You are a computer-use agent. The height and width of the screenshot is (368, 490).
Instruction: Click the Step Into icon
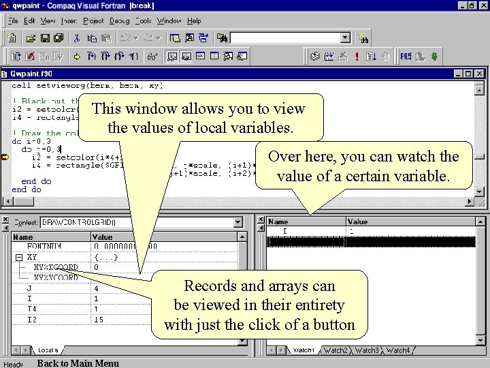[92, 57]
